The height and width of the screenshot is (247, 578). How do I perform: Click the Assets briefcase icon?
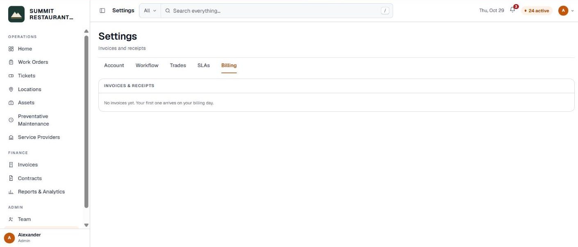click(x=11, y=103)
